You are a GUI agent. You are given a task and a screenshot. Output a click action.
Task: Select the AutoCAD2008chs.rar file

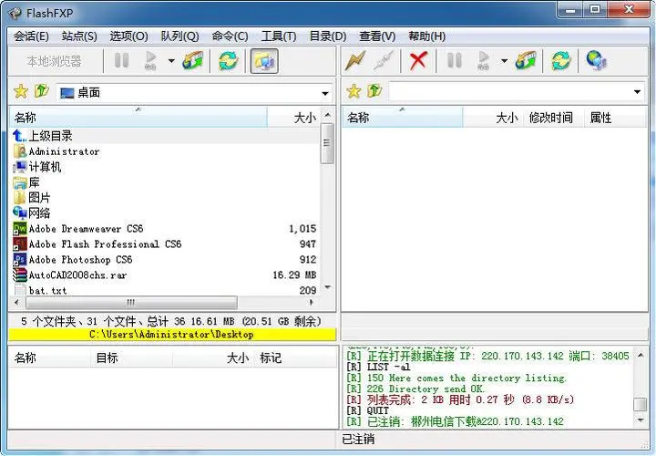click(165, 275)
